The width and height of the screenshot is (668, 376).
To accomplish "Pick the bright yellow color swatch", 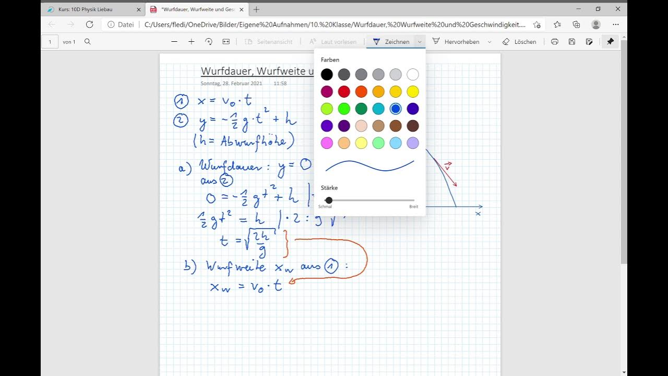I will coord(413,92).
